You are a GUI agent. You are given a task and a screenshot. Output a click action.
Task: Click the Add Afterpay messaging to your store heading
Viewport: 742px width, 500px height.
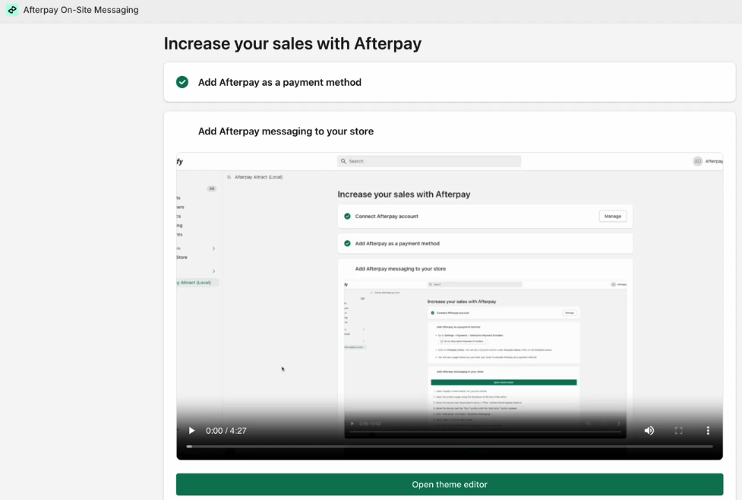[x=286, y=131]
